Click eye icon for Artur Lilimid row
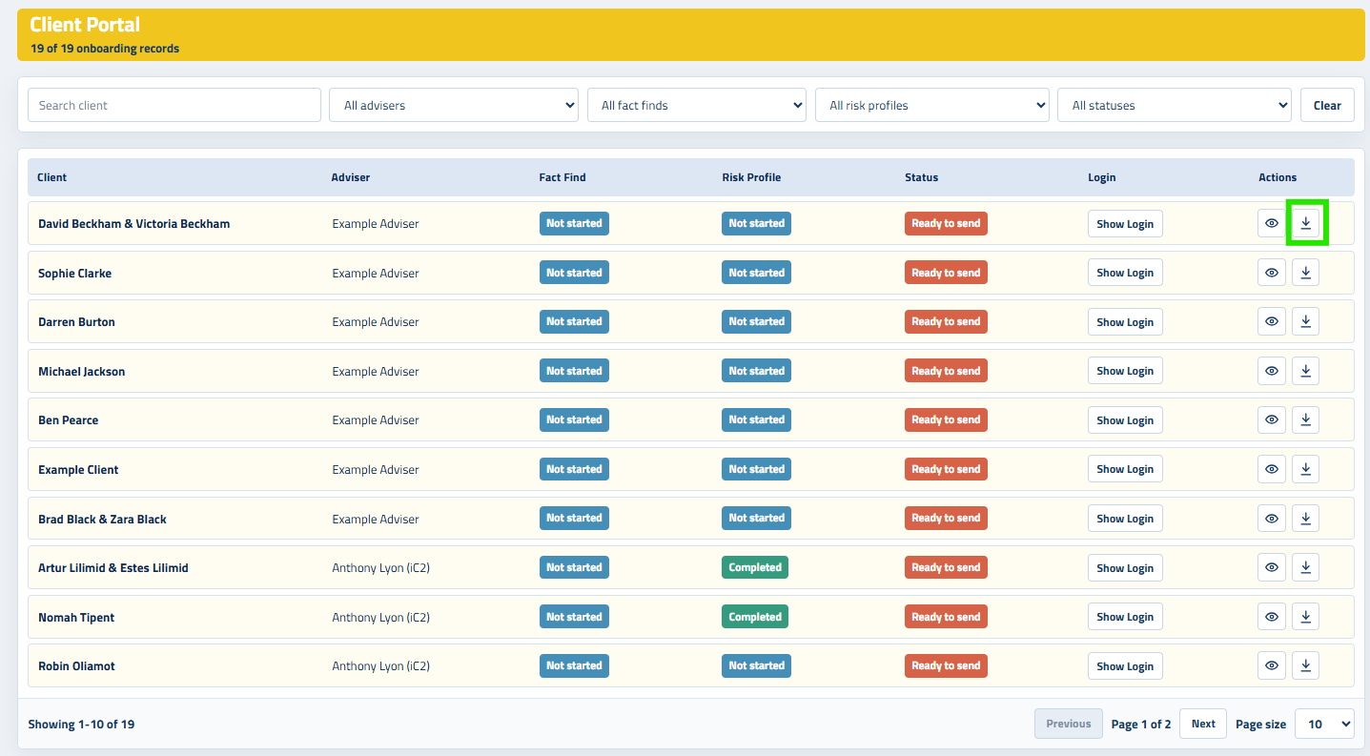The width and height of the screenshot is (1370, 756). [x=1272, y=567]
